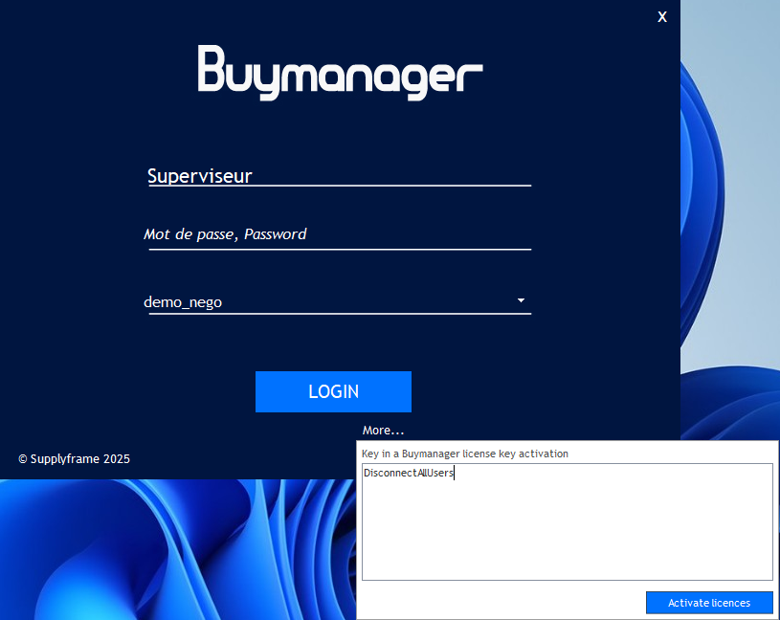Click the underline beneath the password field
This screenshot has width=780, height=620.
339,249
